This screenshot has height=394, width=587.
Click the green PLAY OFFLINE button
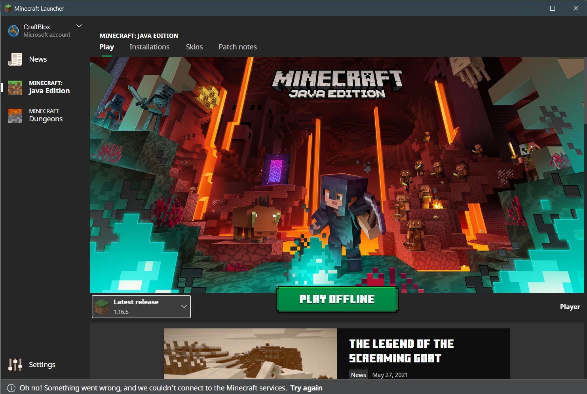337,299
